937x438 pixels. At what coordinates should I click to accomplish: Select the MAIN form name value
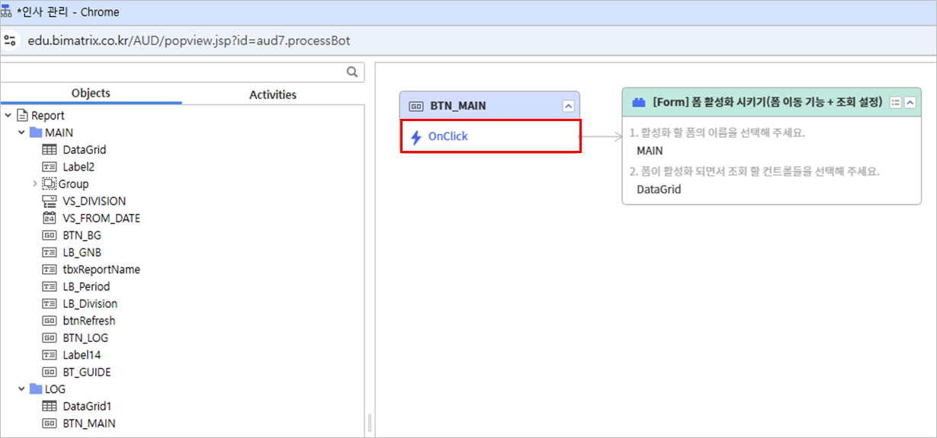pos(650,151)
